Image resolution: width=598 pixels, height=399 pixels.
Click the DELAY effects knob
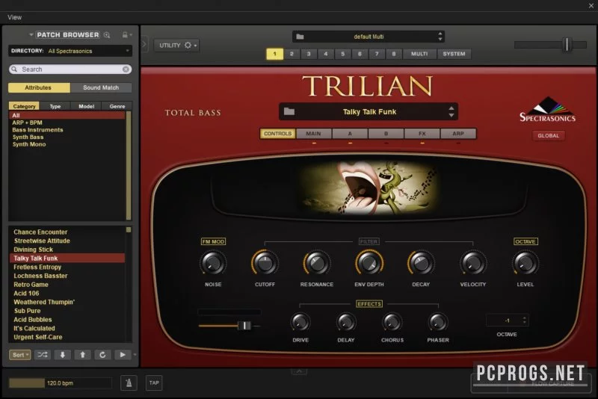pyautogui.click(x=346, y=322)
